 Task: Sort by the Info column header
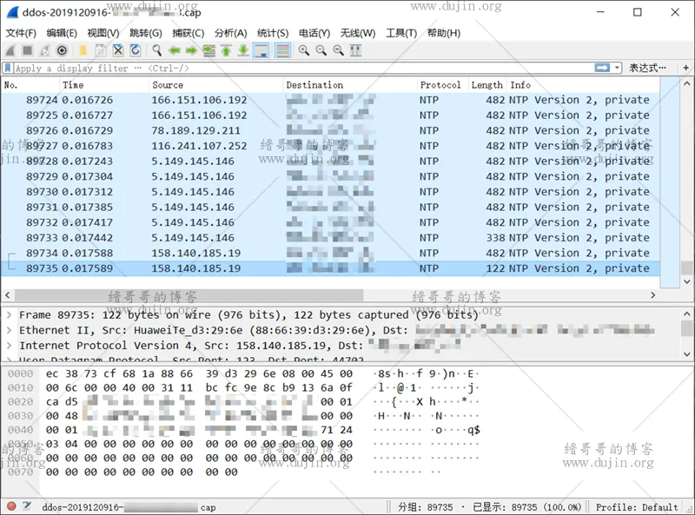click(583, 84)
